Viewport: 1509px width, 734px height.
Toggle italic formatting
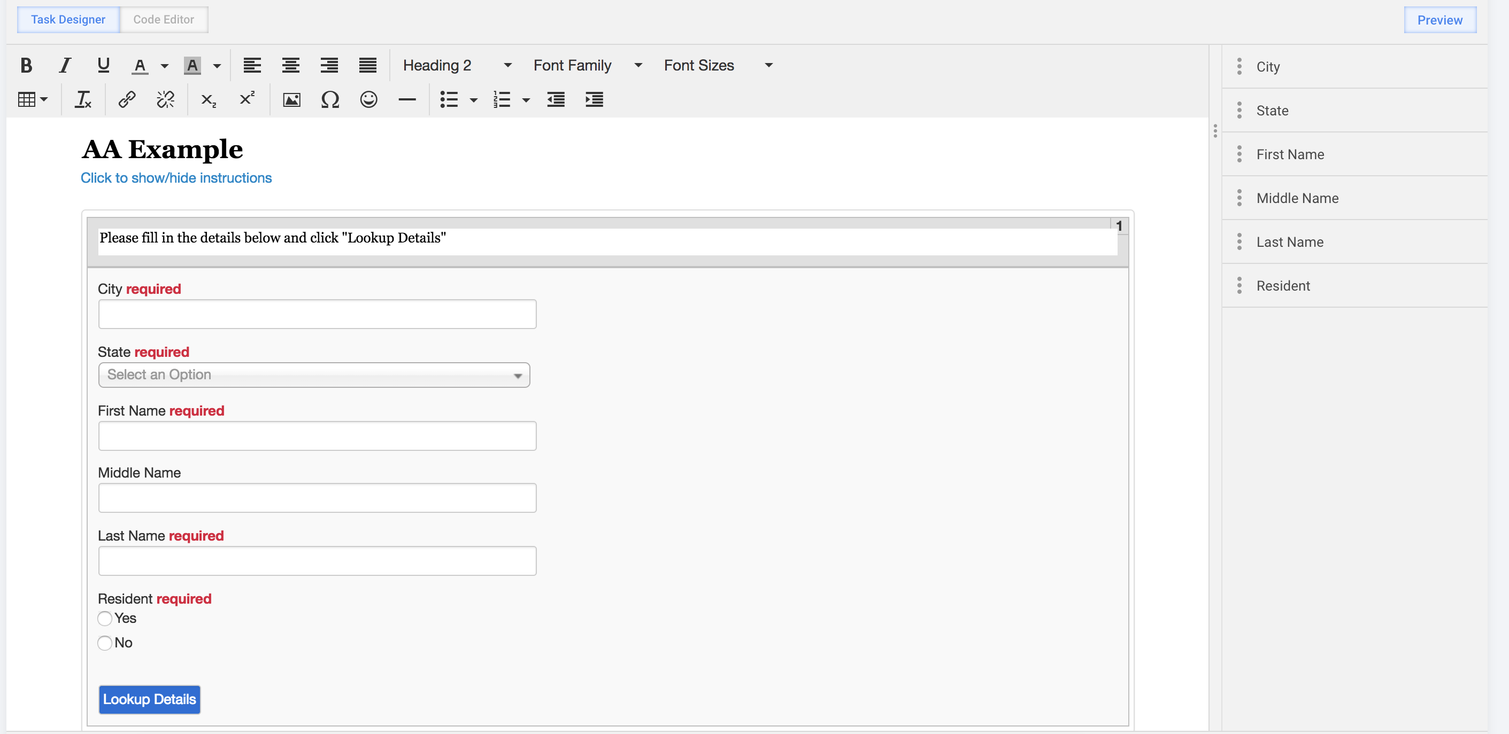point(65,65)
